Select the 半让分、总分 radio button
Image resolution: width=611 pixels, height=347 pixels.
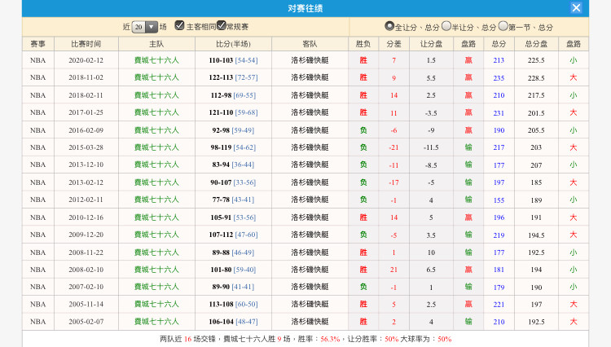click(x=446, y=26)
